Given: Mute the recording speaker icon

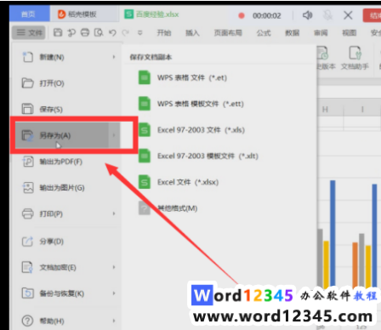Looking at the screenshot, I should 307,15.
